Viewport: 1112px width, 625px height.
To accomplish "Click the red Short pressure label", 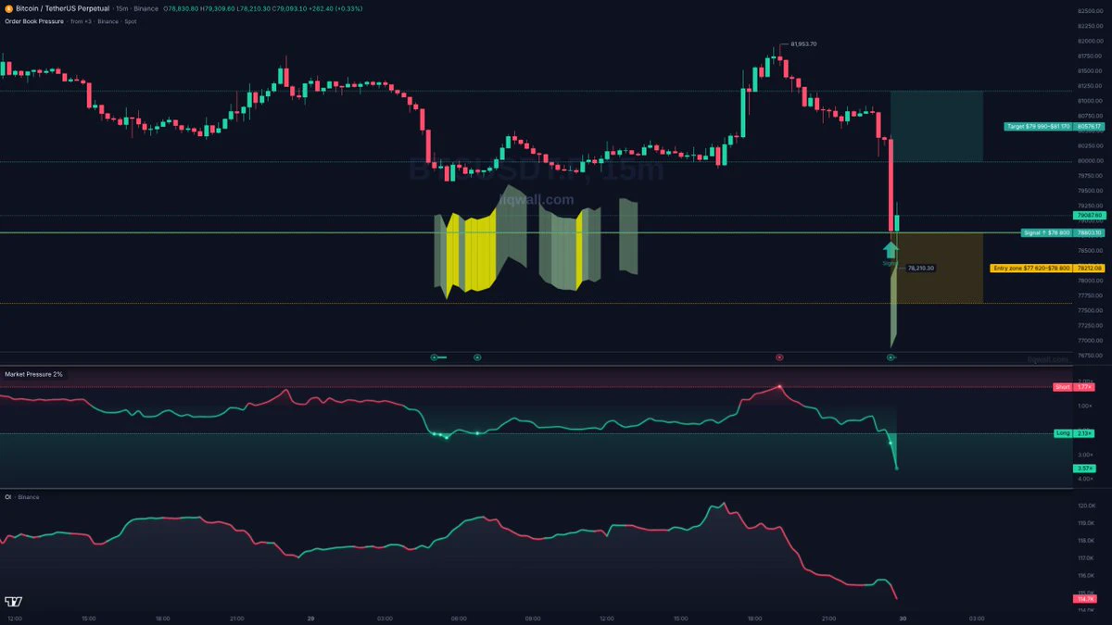I will [1062, 387].
